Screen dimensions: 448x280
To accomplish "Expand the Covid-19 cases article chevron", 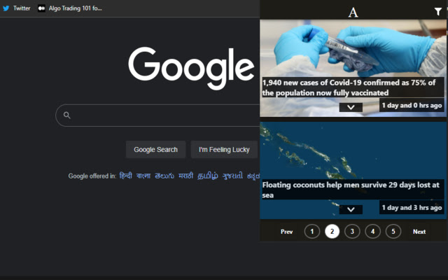I will (x=351, y=107).
